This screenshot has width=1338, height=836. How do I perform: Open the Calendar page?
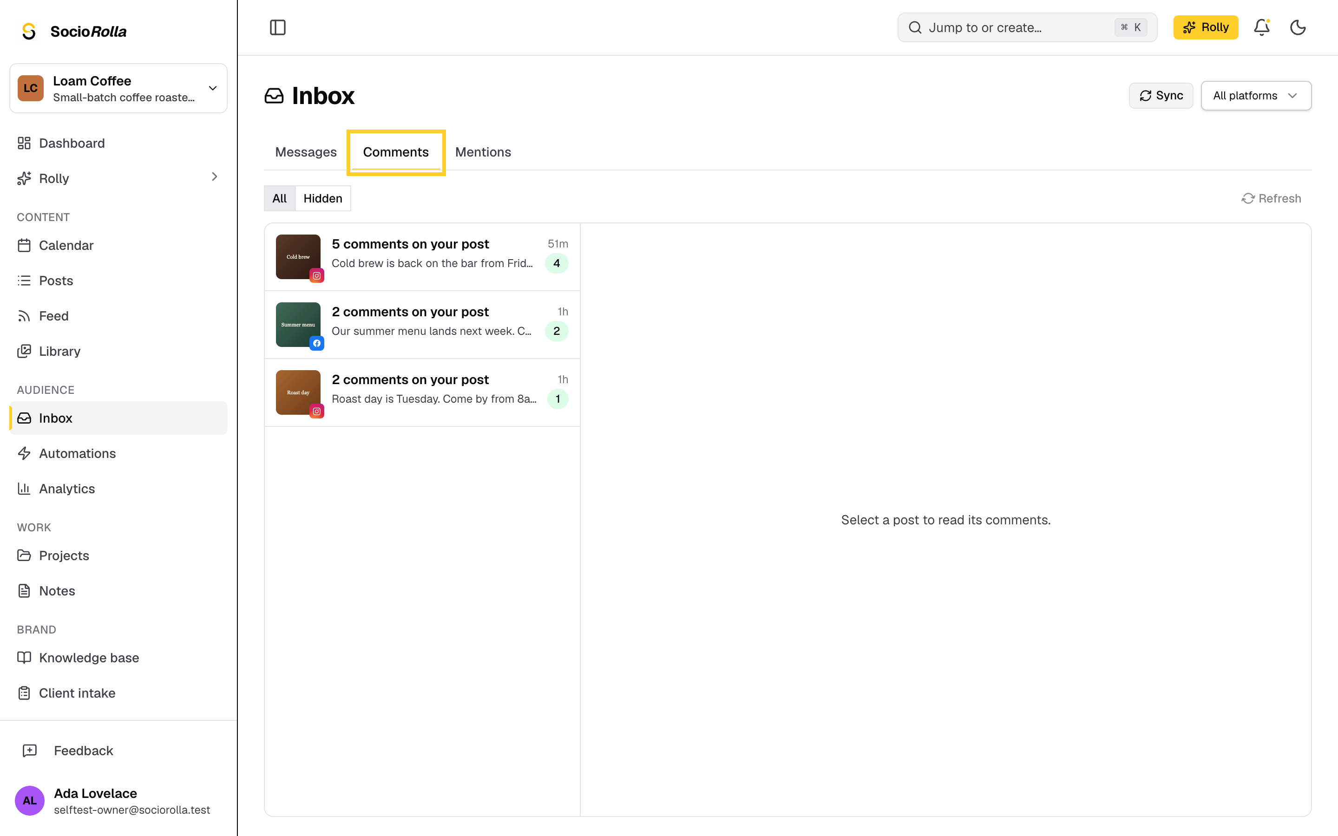click(x=118, y=246)
